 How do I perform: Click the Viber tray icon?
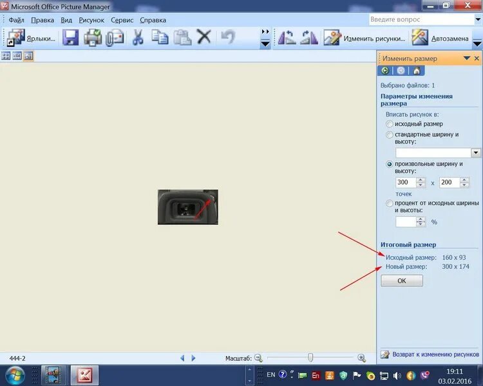pyautogui.click(x=425, y=375)
